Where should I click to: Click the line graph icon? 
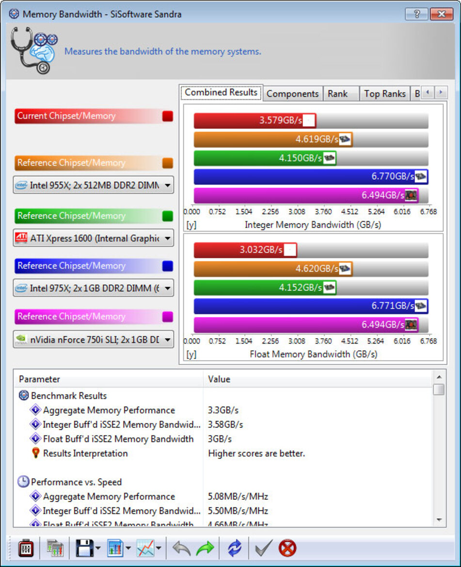pyautogui.click(x=145, y=548)
